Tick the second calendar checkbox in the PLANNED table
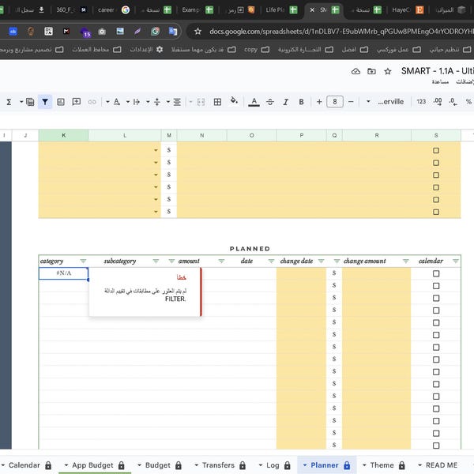The height and width of the screenshot is (474, 474). click(x=436, y=286)
